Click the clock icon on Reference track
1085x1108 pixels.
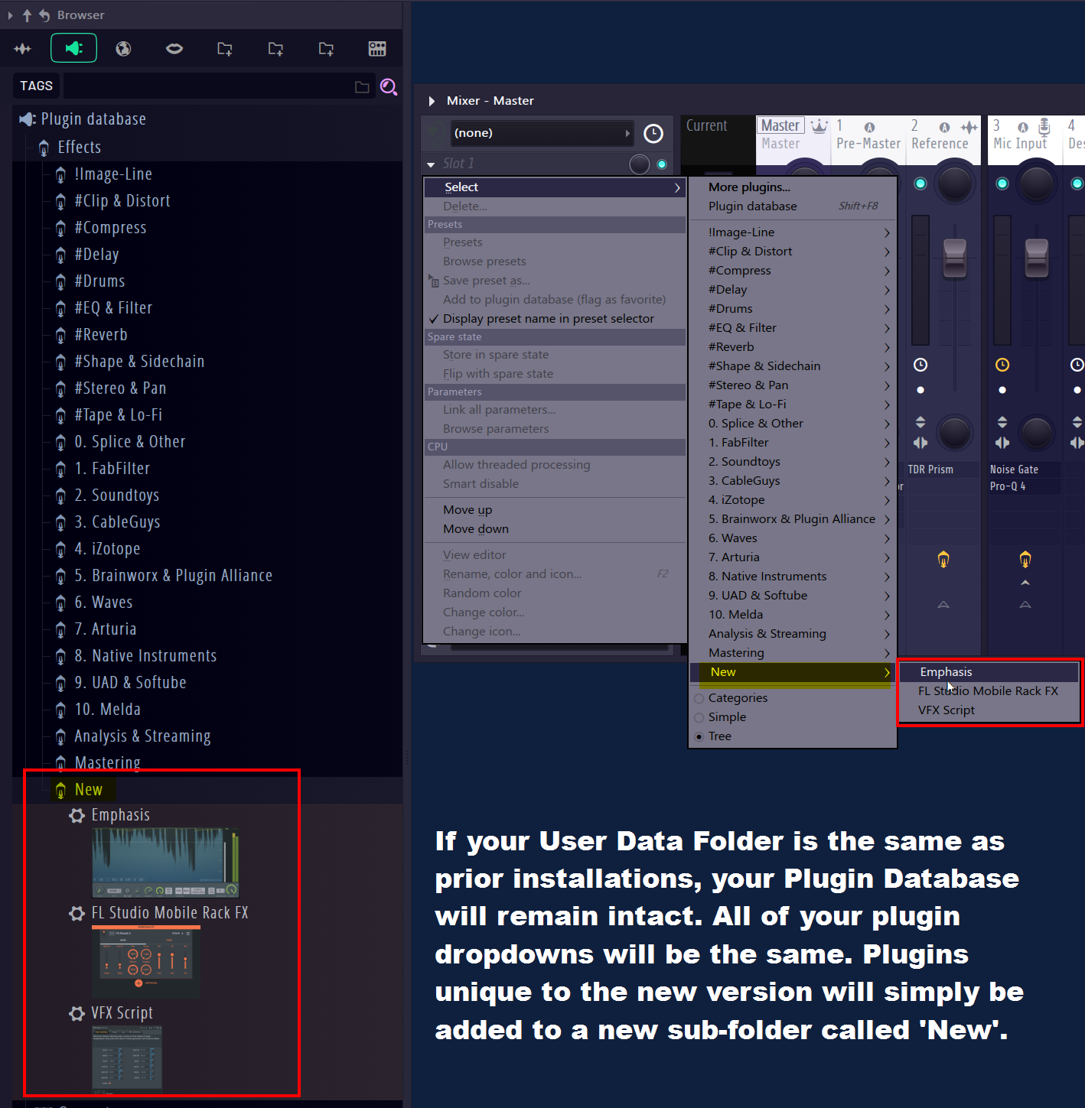(x=920, y=365)
